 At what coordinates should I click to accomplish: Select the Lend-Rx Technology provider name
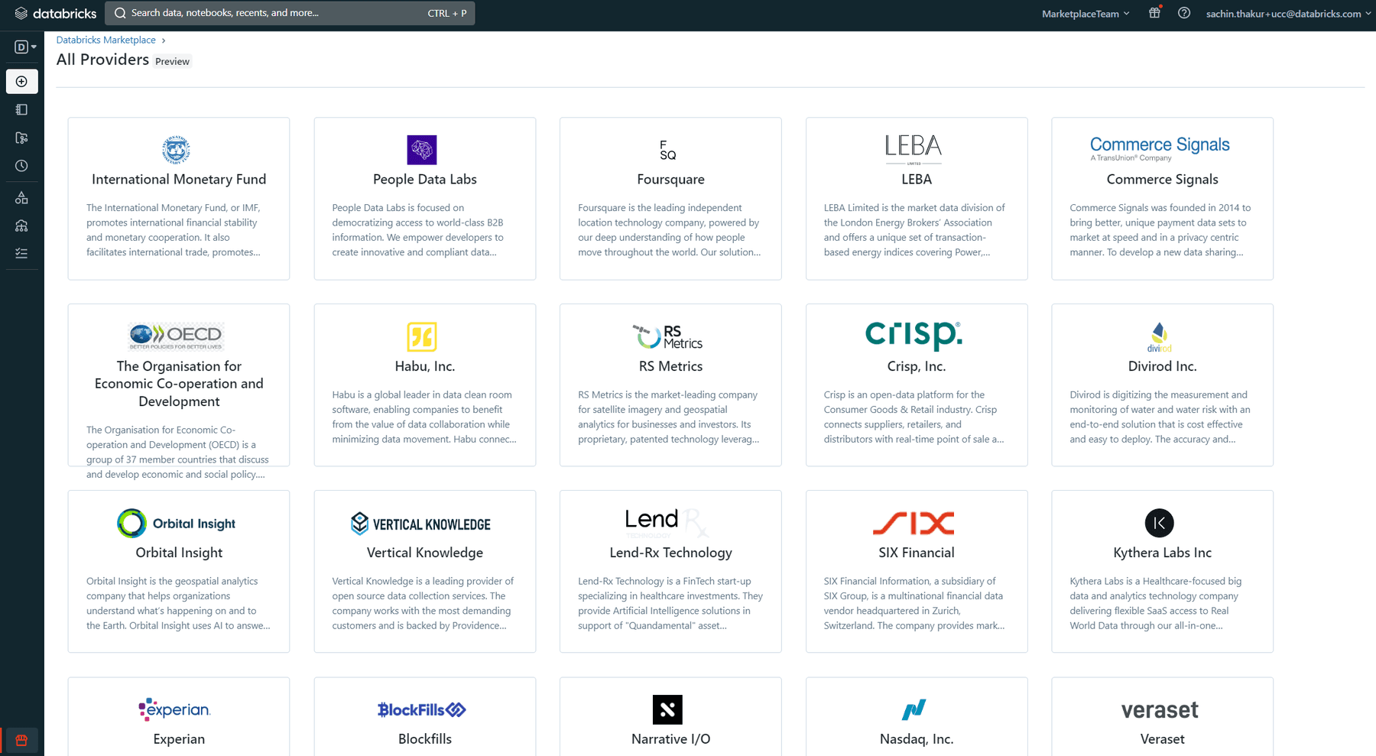(x=670, y=553)
